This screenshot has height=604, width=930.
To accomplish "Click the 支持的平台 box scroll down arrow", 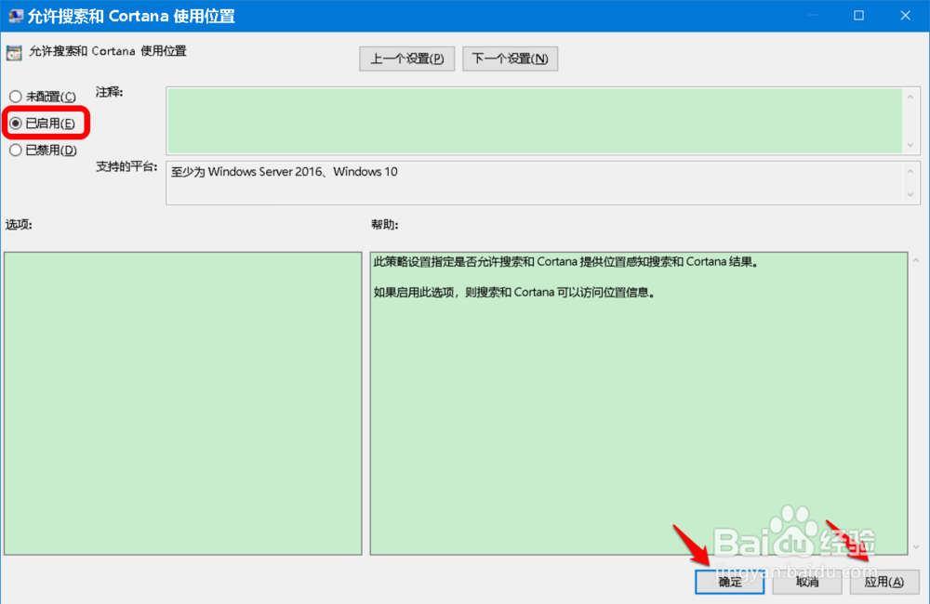I will (910, 194).
